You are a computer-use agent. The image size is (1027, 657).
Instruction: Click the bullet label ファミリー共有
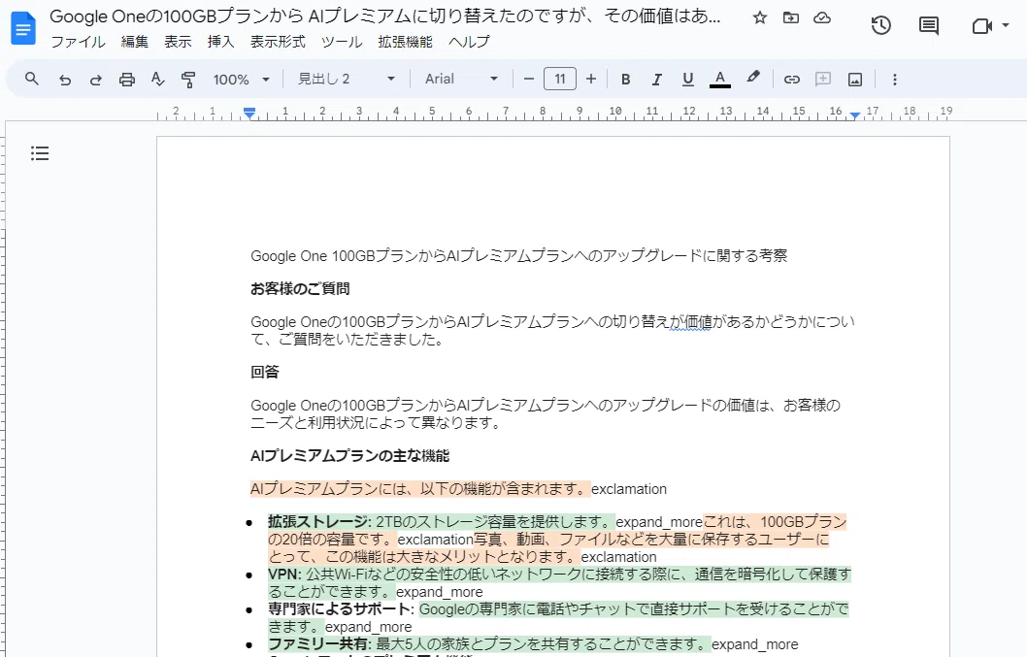coord(317,644)
